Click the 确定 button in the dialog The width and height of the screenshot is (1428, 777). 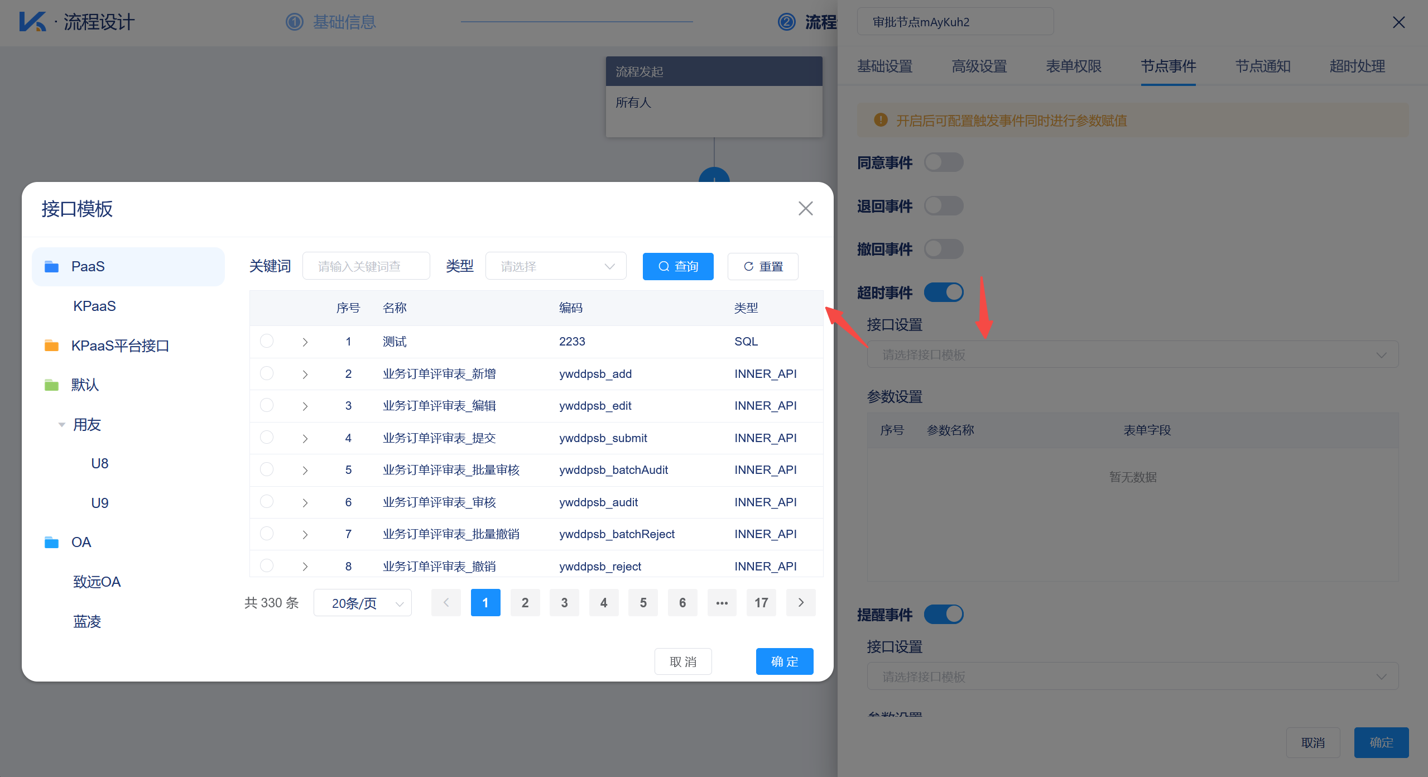[x=784, y=661]
